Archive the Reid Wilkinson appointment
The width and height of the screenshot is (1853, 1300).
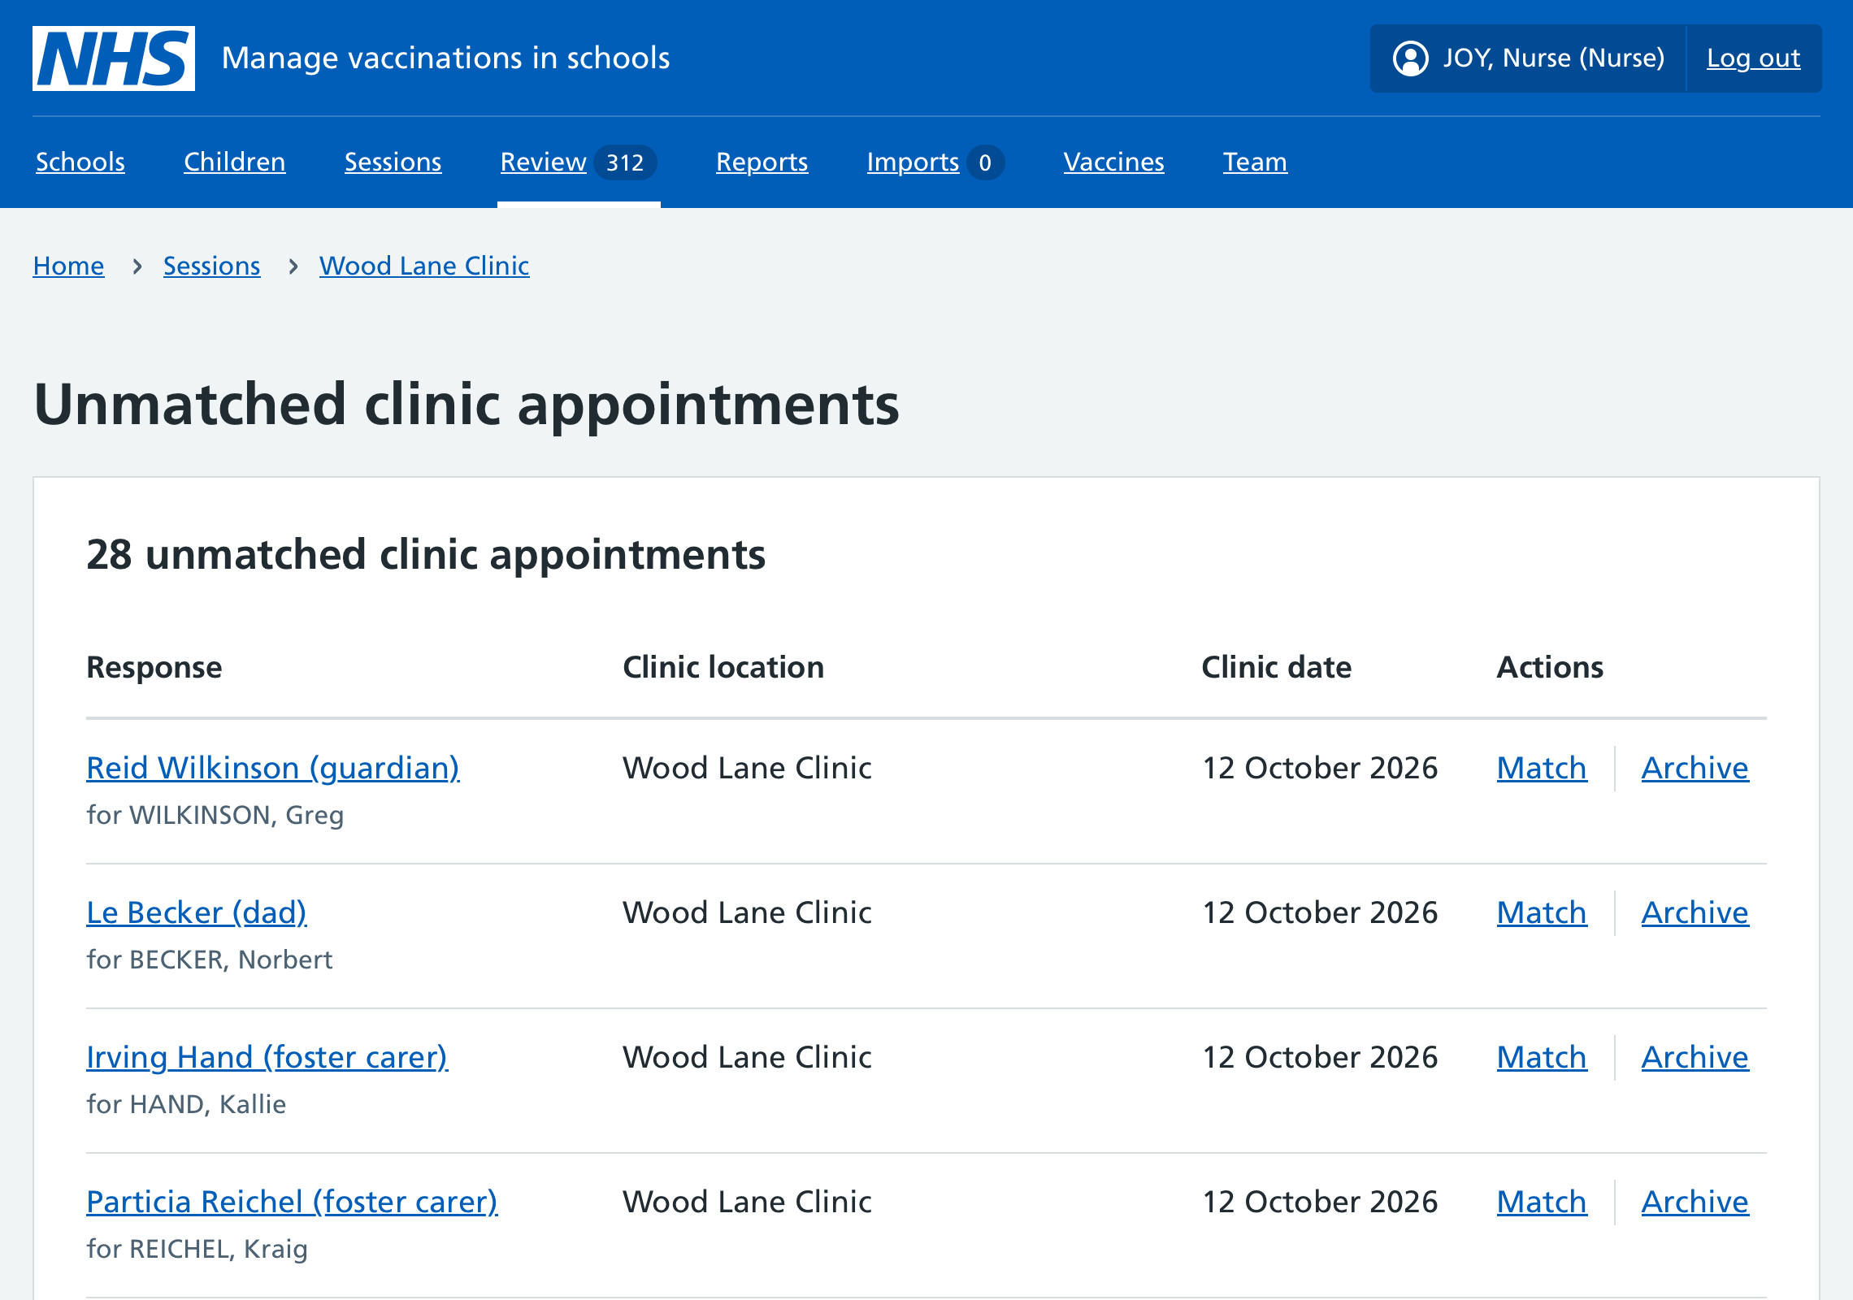(x=1695, y=768)
